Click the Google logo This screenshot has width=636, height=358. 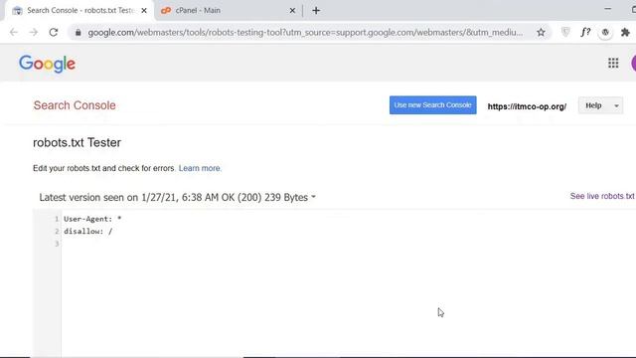point(47,64)
